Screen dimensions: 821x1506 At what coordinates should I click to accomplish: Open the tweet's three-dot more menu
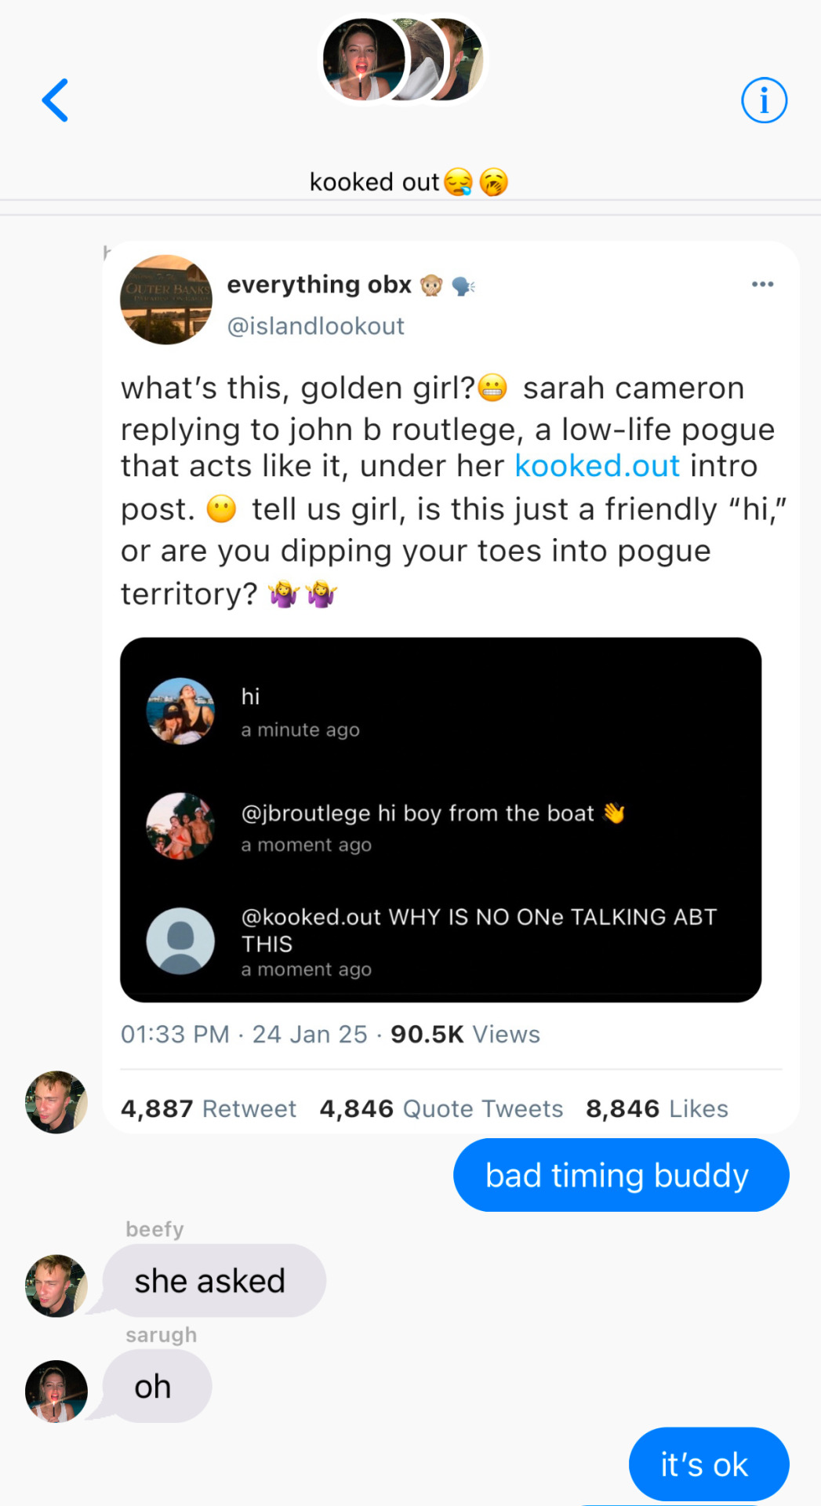click(x=762, y=284)
